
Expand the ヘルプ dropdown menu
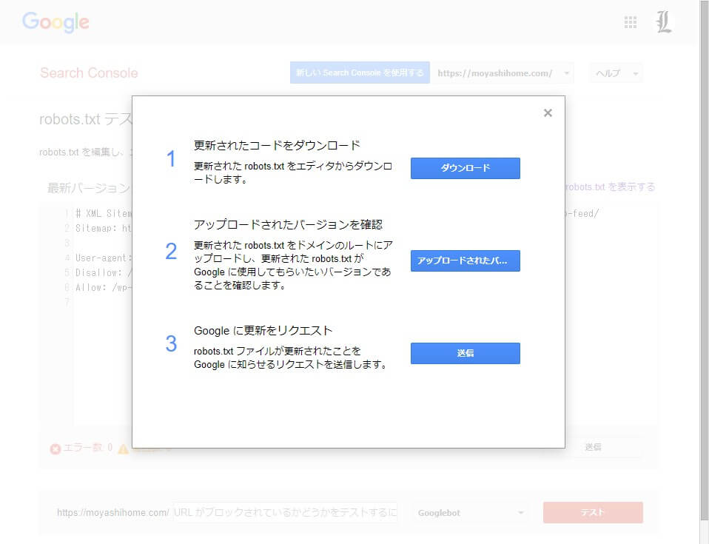[615, 73]
